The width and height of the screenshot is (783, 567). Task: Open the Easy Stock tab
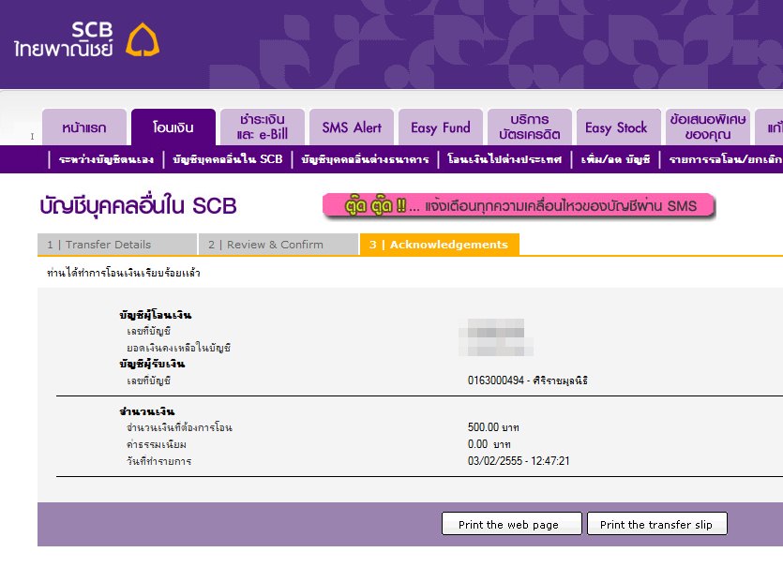[x=618, y=127]
